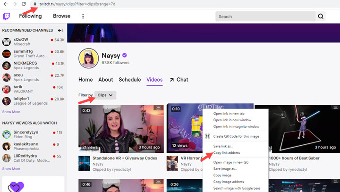Click Naysy's profile avatar picture
This screenshot has height=192, width=340.
tap(88, 58)
